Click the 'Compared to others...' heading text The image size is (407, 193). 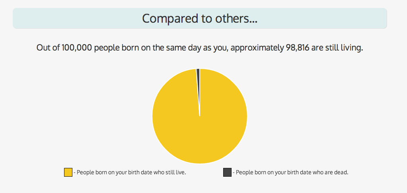pyautogui.click(x=200, y=18)
